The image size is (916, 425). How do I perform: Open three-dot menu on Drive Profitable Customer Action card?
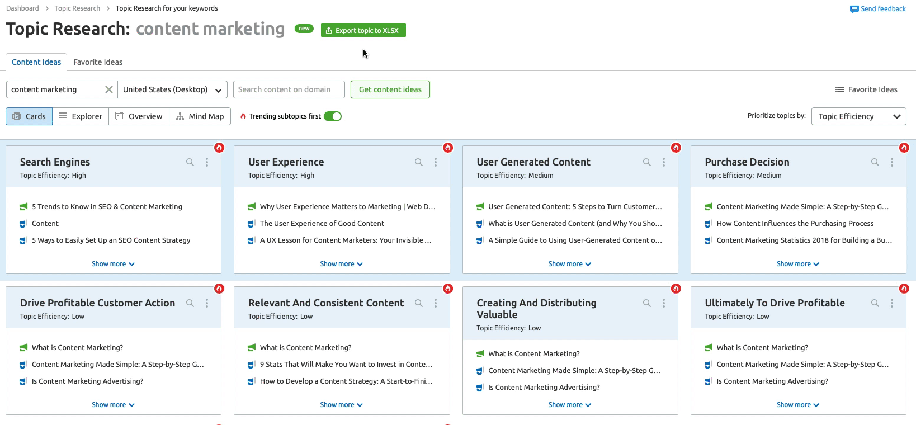point(207,303)
